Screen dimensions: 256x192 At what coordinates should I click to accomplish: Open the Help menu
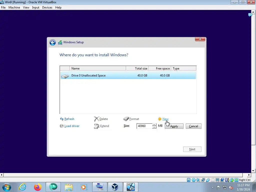click(x=58, y=7)
